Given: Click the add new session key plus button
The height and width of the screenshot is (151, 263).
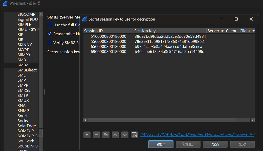Looking at the screenshot, I should [87, 135].
